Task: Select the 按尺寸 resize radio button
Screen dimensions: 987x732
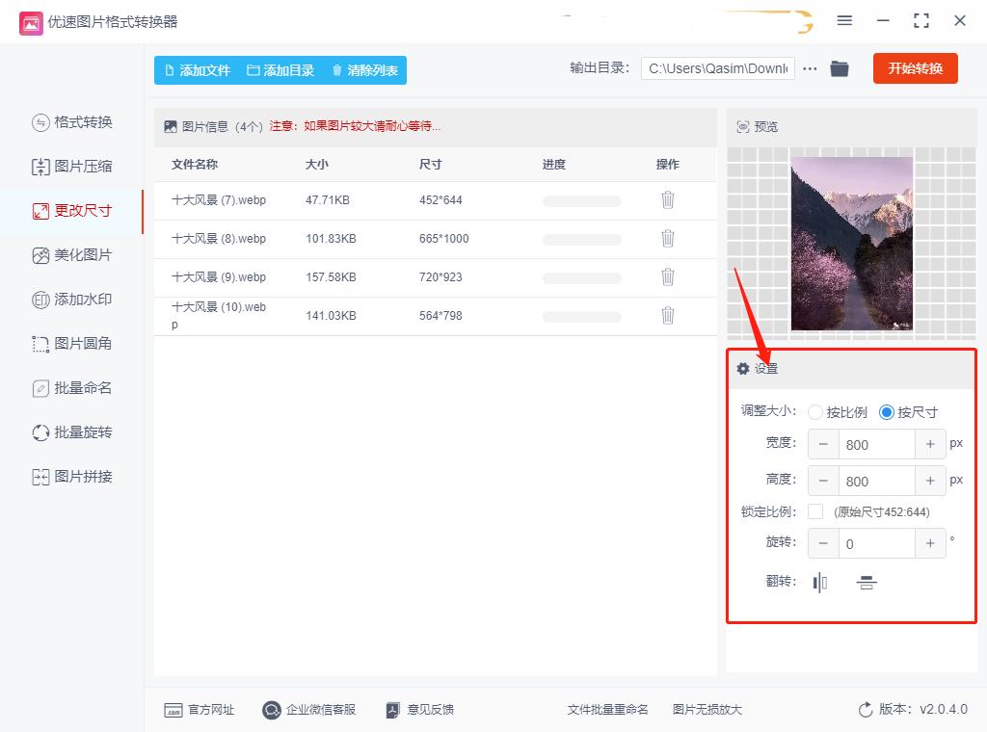Action: (x=886, y=411)
